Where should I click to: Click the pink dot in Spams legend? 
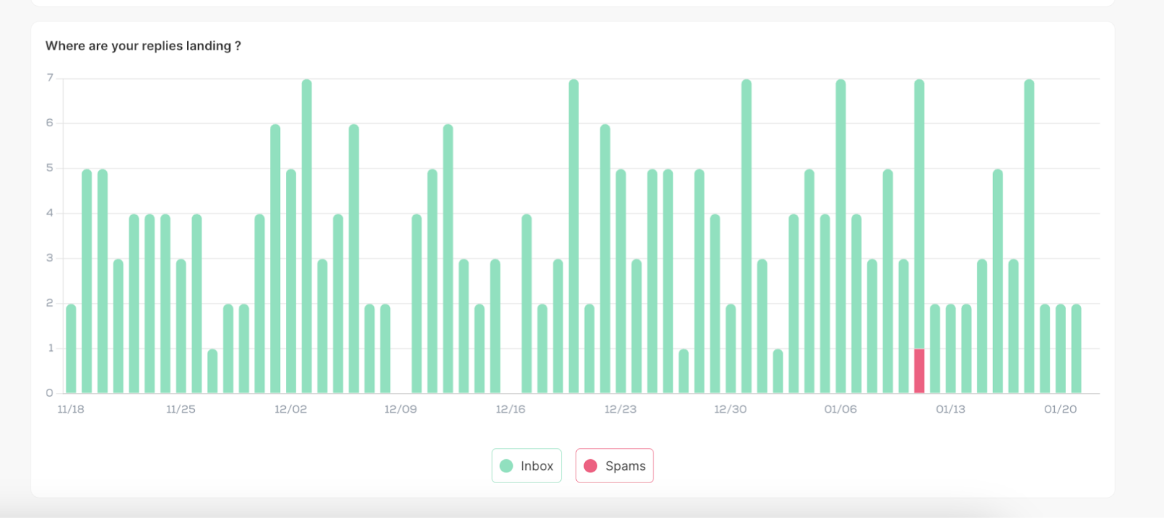[591, 466]
